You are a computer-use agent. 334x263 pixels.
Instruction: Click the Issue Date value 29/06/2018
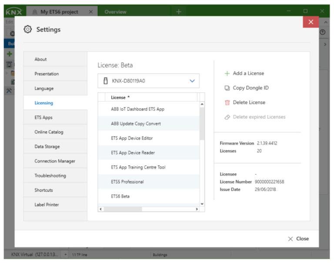(x=265, y=190)
